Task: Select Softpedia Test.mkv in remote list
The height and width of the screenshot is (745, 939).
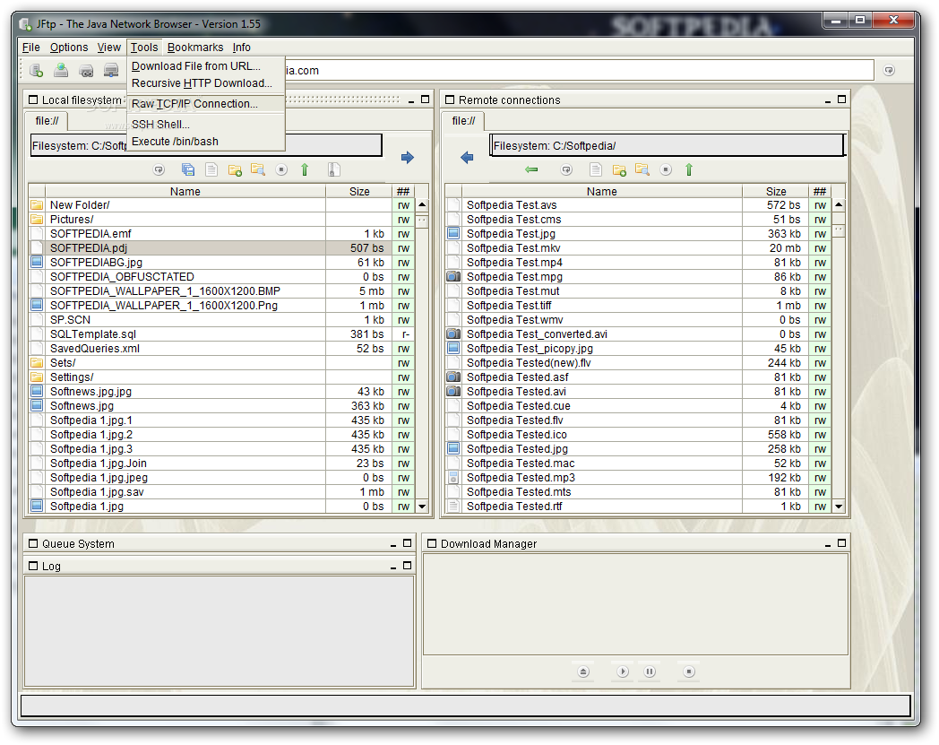Action: (x=637, y=248)
